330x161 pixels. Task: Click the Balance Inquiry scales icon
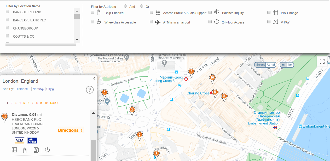point(217,12)
